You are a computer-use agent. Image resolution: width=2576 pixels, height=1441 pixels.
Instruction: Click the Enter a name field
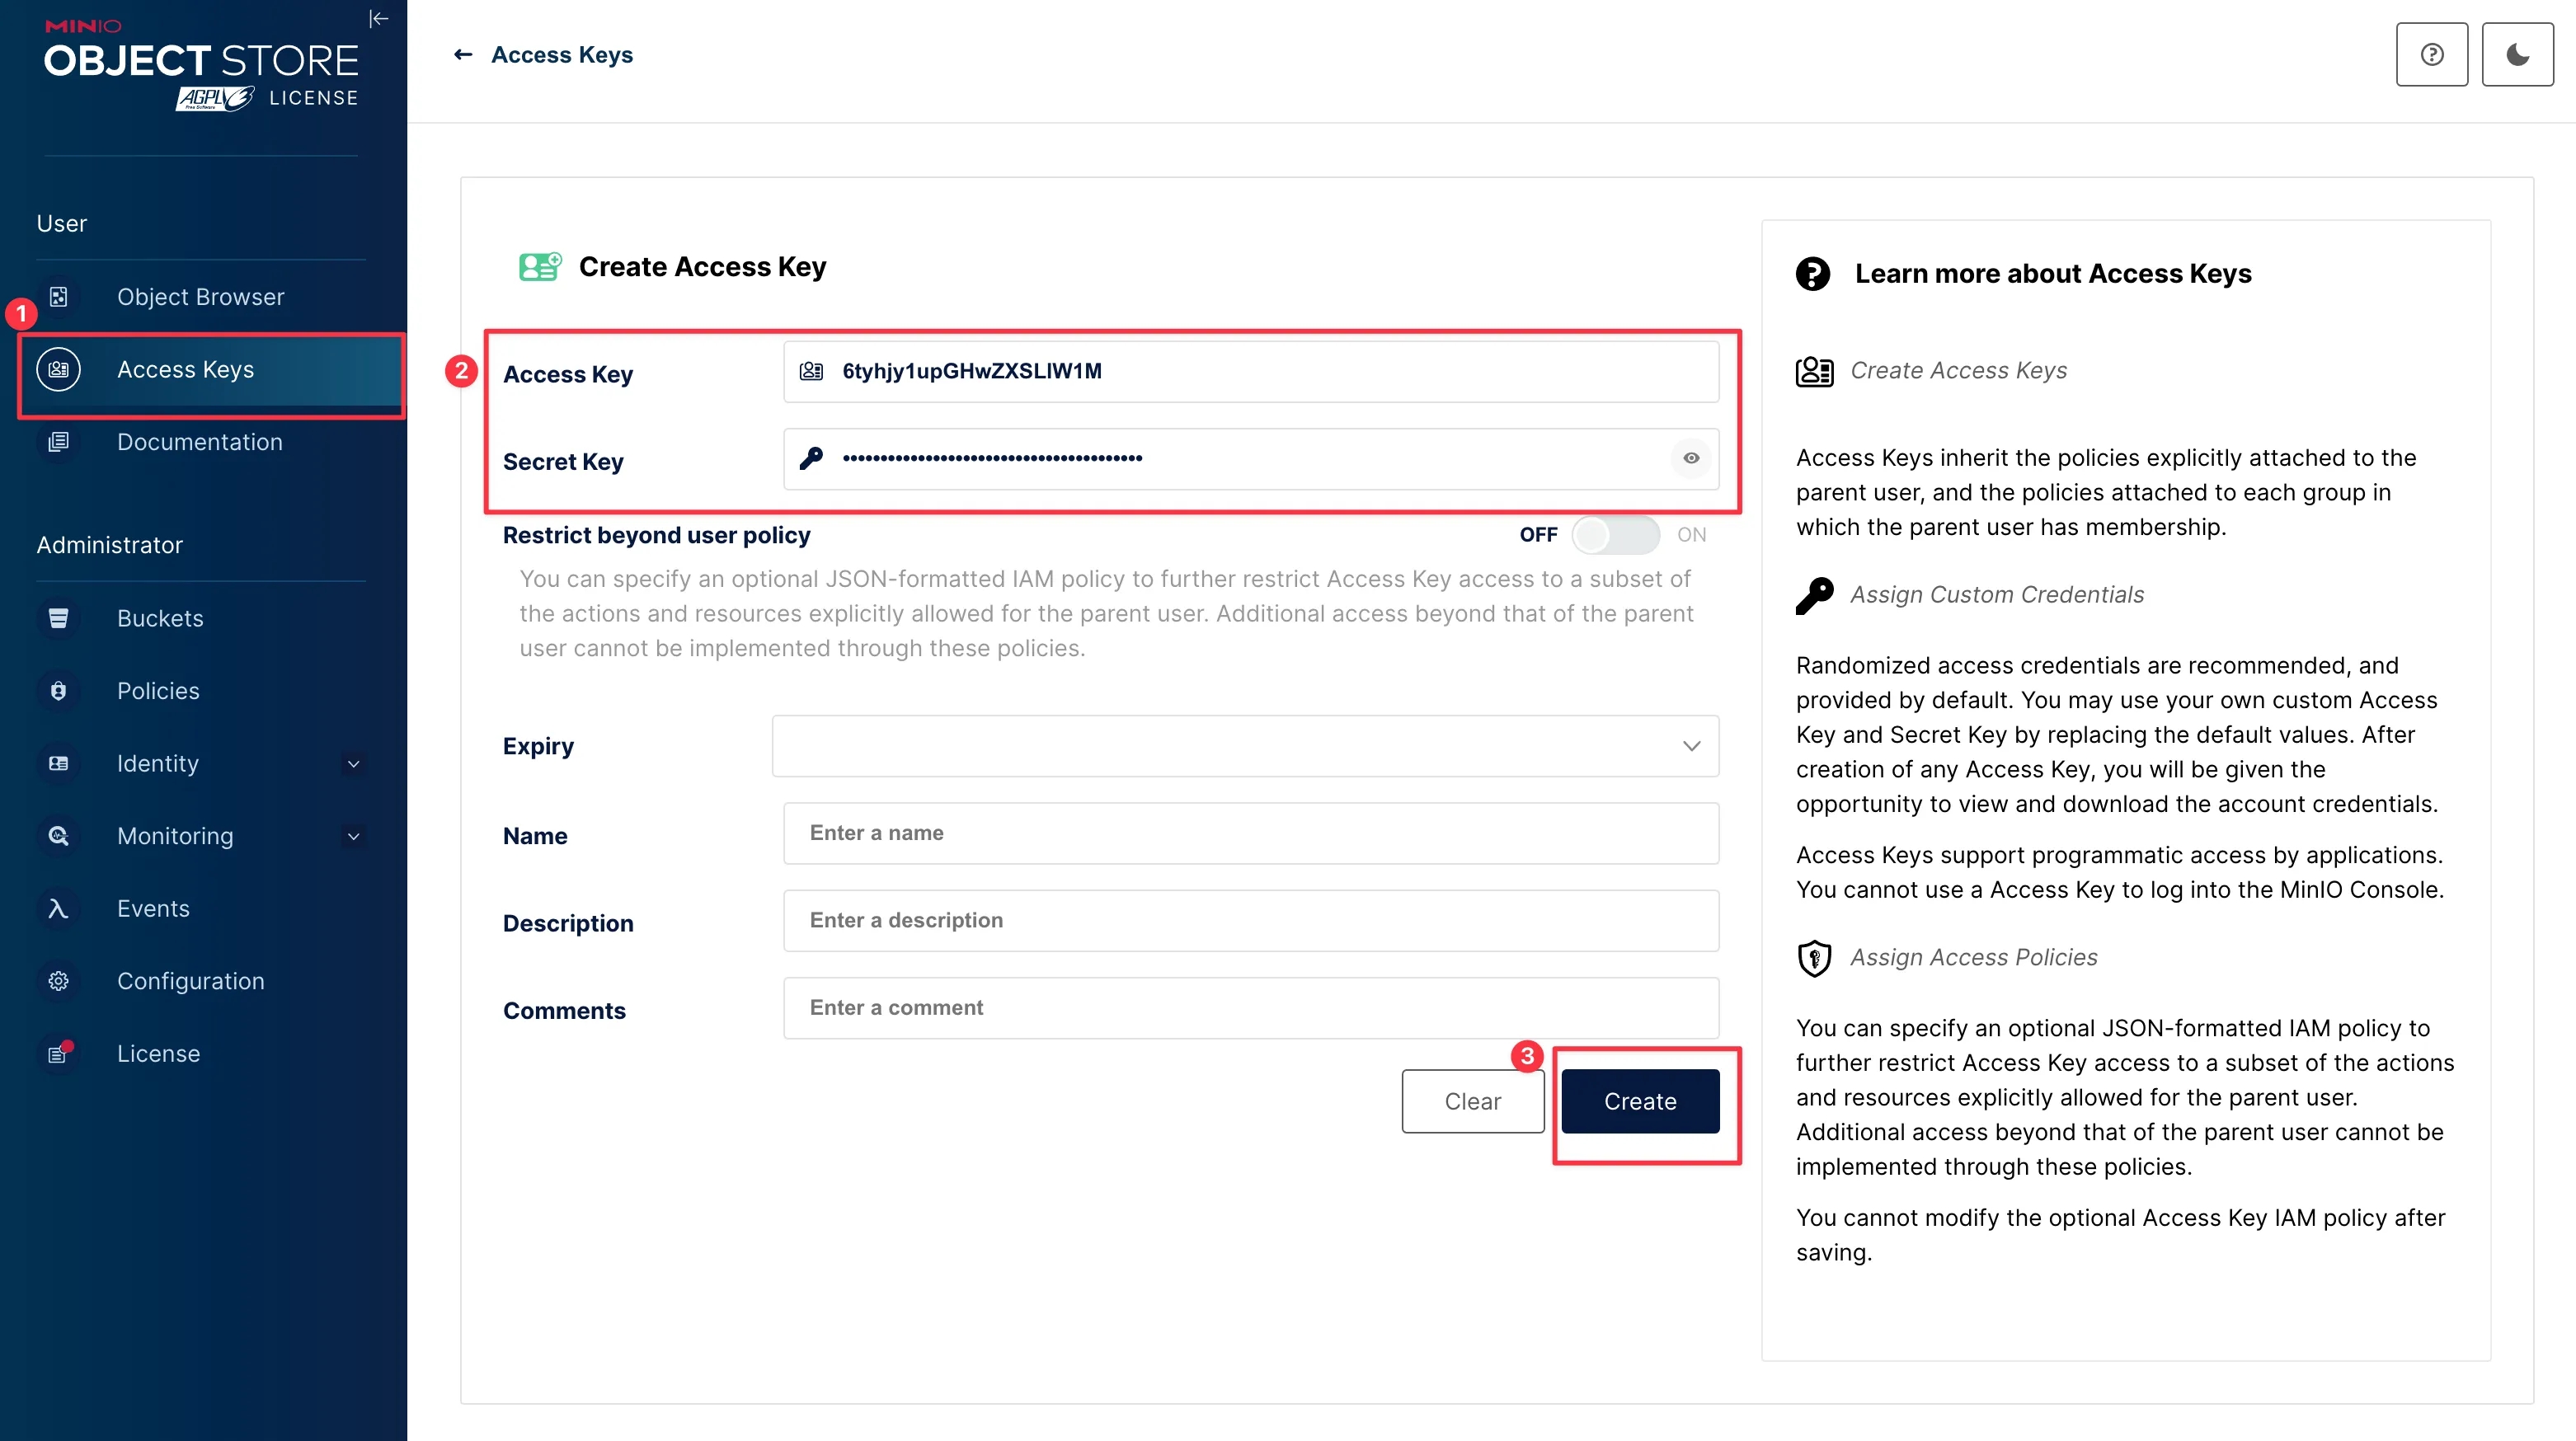point(1250,833)
